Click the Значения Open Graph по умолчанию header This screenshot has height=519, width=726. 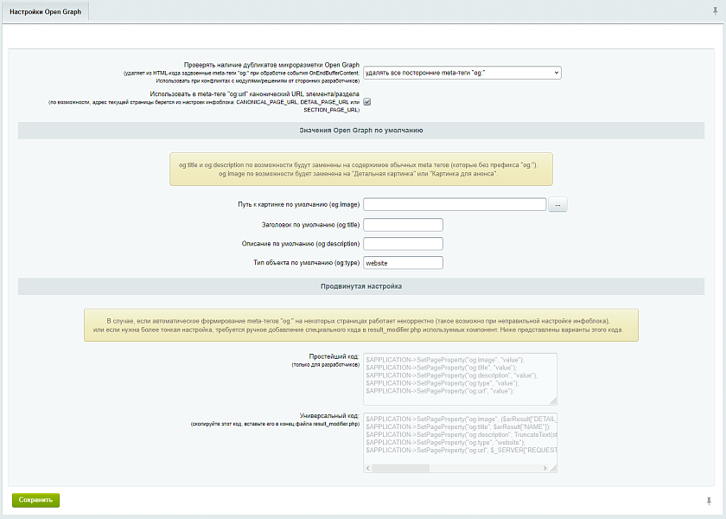click(x=361, y=131)
